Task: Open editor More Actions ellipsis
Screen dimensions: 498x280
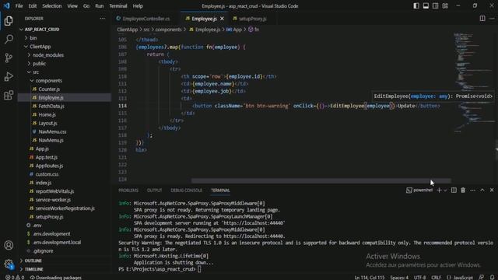Action: pyautogui.click(x=492, y=19)
